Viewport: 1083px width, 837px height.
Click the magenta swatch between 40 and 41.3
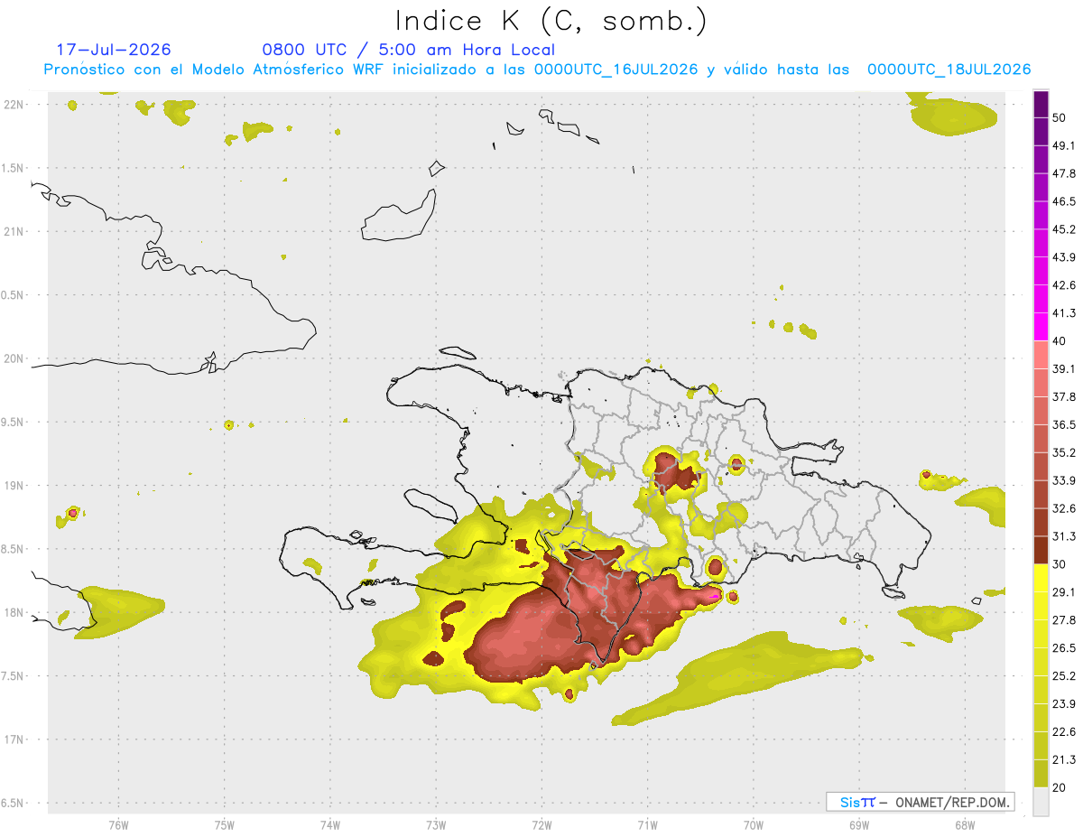(x=1041, y=327)
